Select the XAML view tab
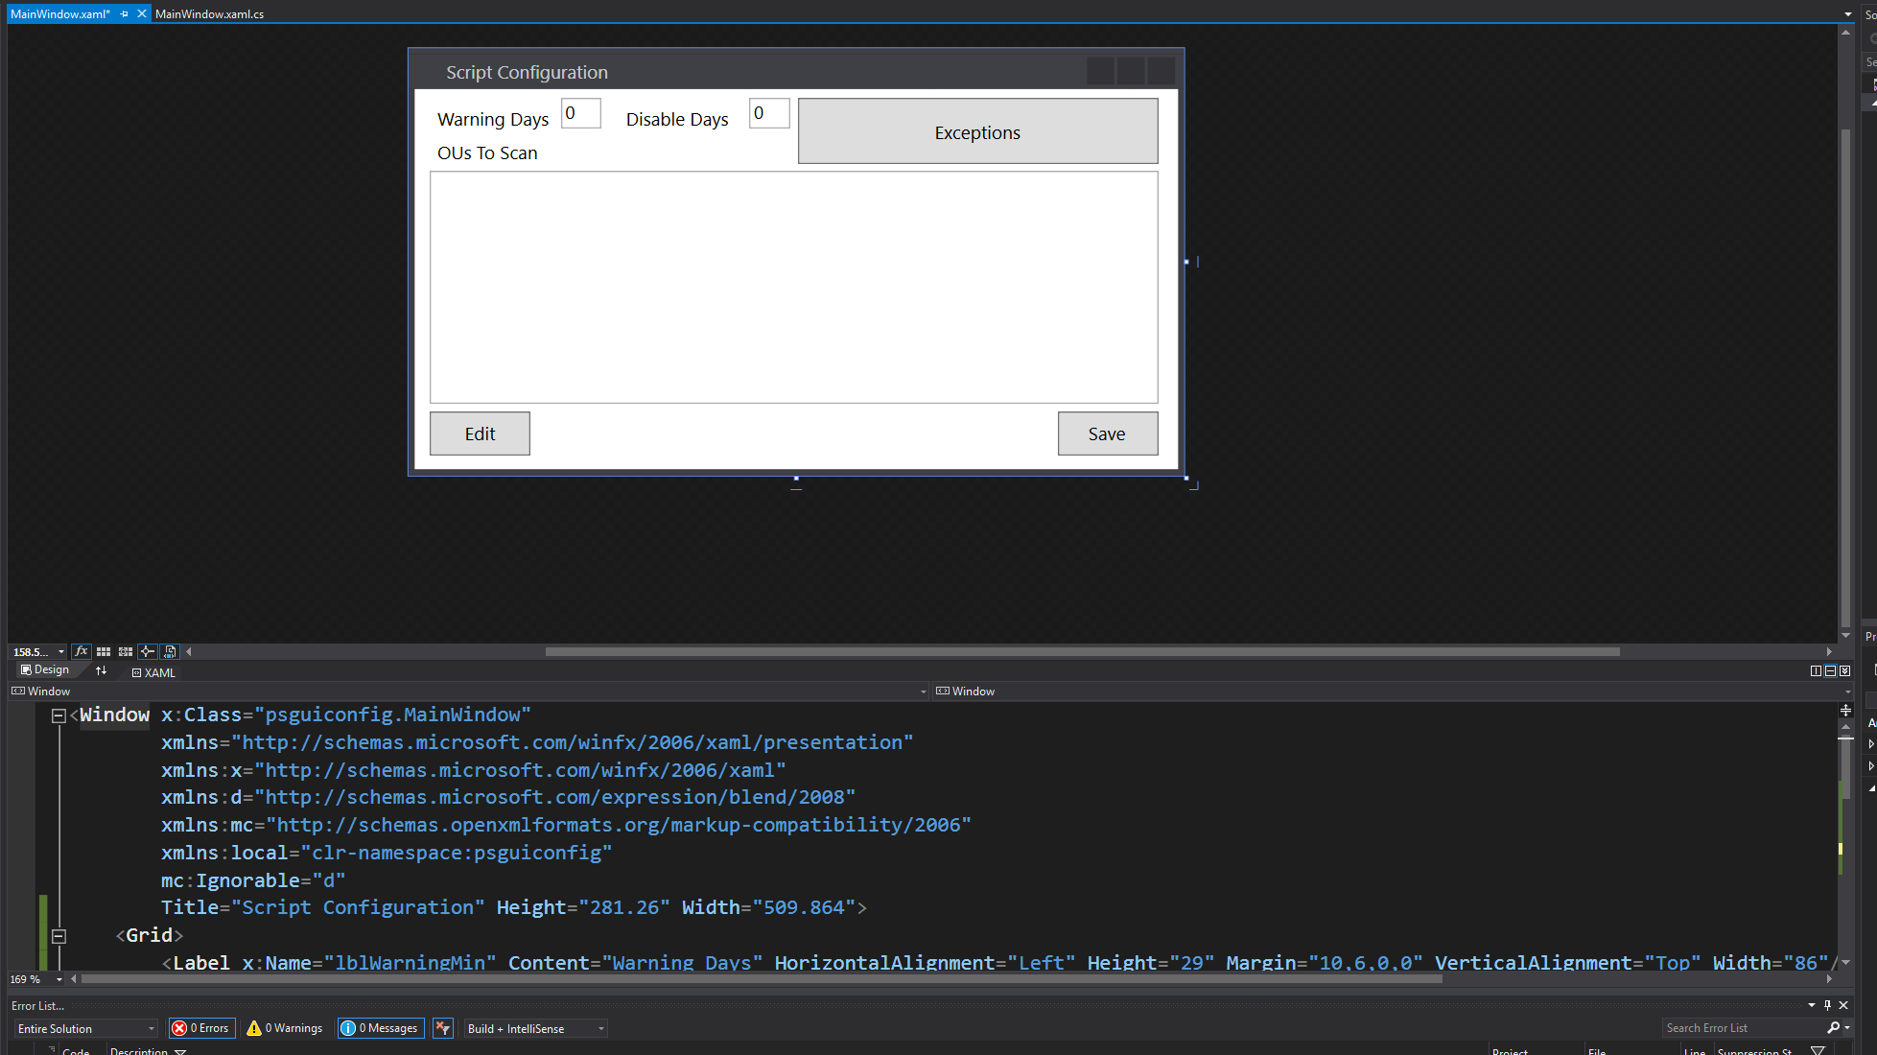Screen dimensions: 1877x1055 pyautogui.click(x=153, y=672)
